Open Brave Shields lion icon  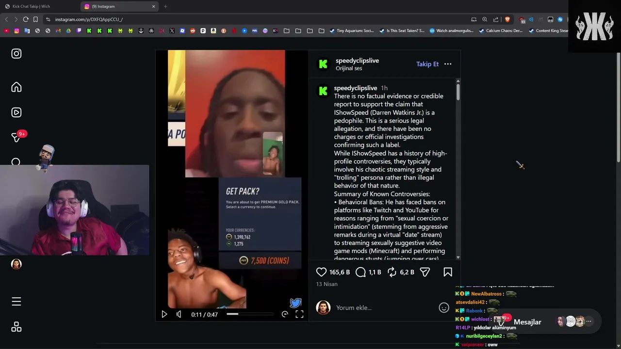pyautogui.click(x=507, y=19)
